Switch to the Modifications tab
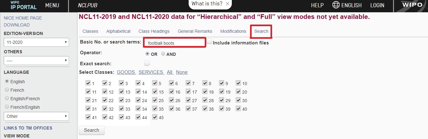 (233, 31)
